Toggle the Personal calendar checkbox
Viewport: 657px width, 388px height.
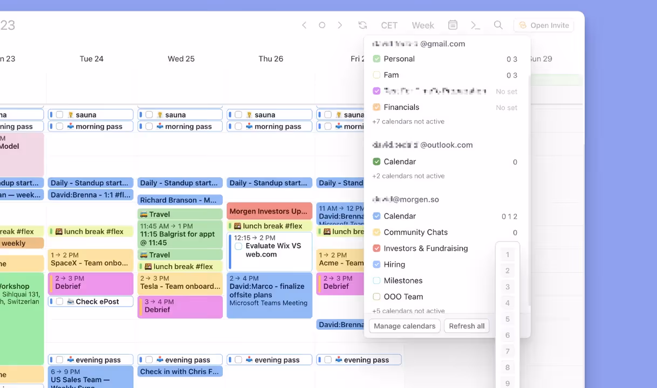(377, 59)
